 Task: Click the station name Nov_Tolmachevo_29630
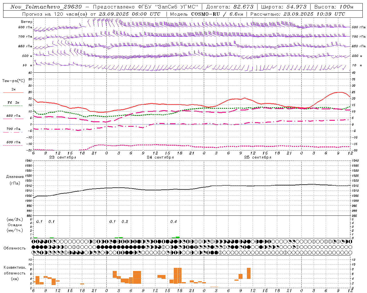tap(46, 7)
